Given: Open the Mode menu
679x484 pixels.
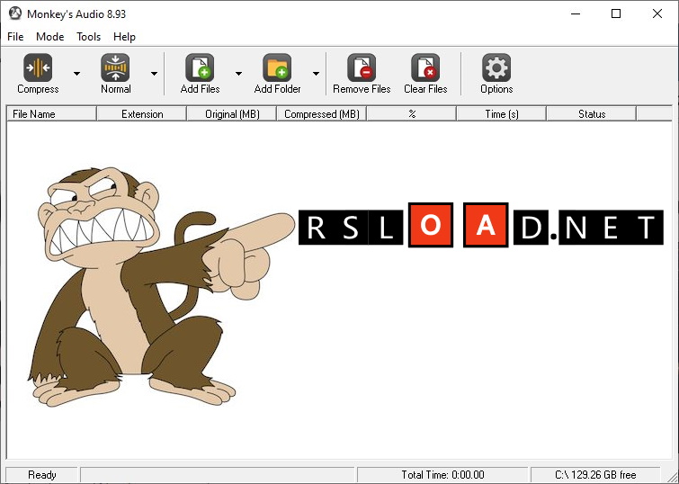Looking at the screenshot, I should pyautogui.click(x=50, y=37).
